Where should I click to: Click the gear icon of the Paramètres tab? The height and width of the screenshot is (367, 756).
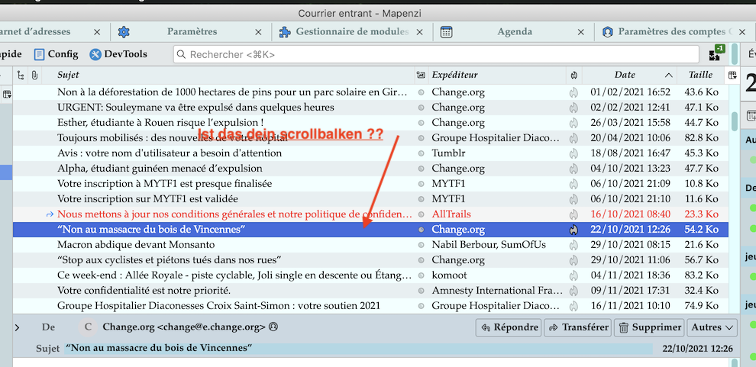click(x=124, y=32)
